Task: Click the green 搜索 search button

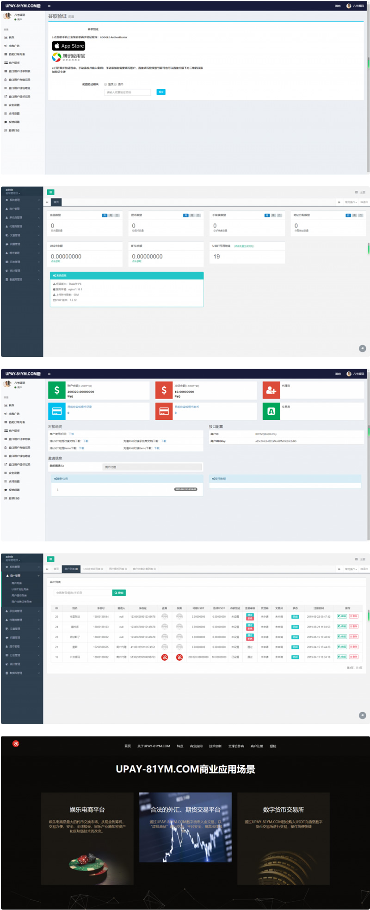Action: click(119, 592)
